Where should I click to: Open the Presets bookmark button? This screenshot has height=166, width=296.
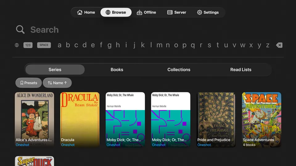[28, 83]
